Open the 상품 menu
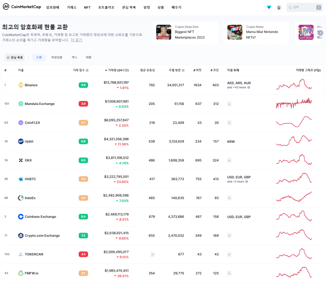The width and height of the screenshot is (326, 283). 161,7
